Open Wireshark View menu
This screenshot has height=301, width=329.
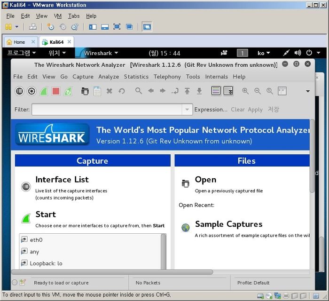49,77
